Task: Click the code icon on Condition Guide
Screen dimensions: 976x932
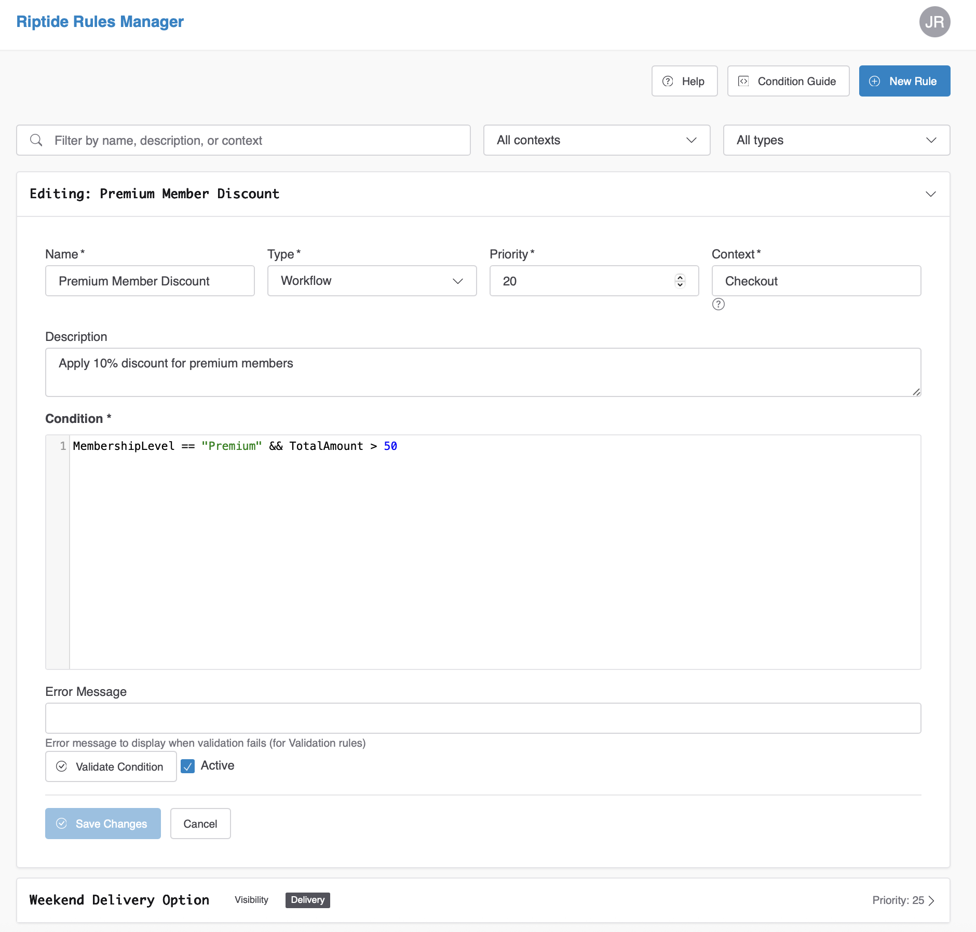Action: click(743, 81)
